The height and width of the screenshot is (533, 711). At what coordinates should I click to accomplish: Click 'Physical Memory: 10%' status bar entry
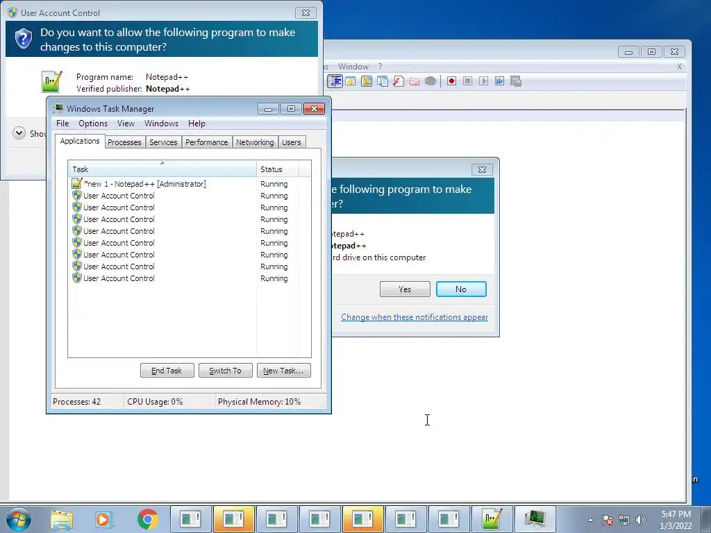259,402
